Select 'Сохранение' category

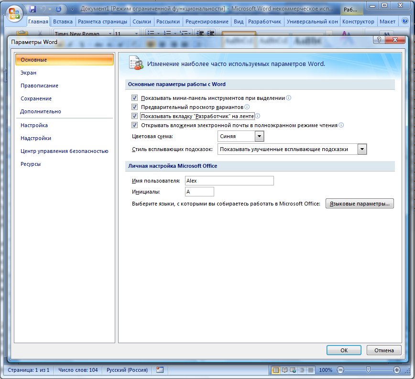pyautogui.click(x=65, y=98)
